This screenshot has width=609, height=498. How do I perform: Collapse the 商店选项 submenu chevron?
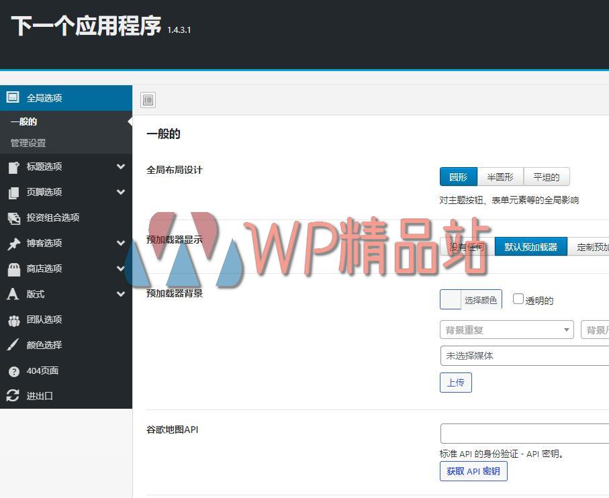122,268
